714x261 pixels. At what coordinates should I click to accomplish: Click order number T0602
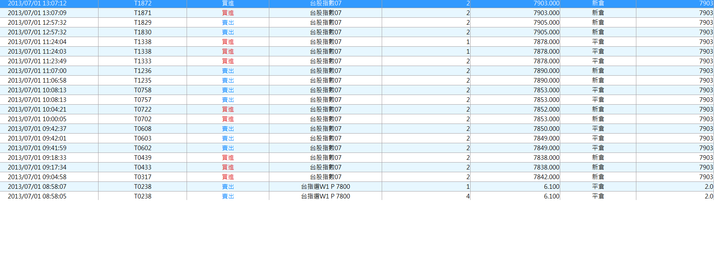[x=143, y=148]
